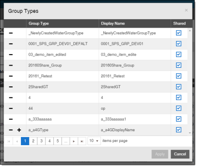The width and height of the screenshot is (197, 167).
Task: Click the group type 44 cell
Action: tap(62, 108)
